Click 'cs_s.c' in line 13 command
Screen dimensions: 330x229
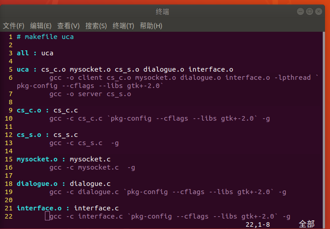(x=90, y=143)
